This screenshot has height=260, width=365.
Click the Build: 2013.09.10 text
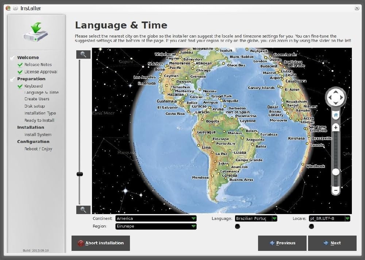pos(36,251)
